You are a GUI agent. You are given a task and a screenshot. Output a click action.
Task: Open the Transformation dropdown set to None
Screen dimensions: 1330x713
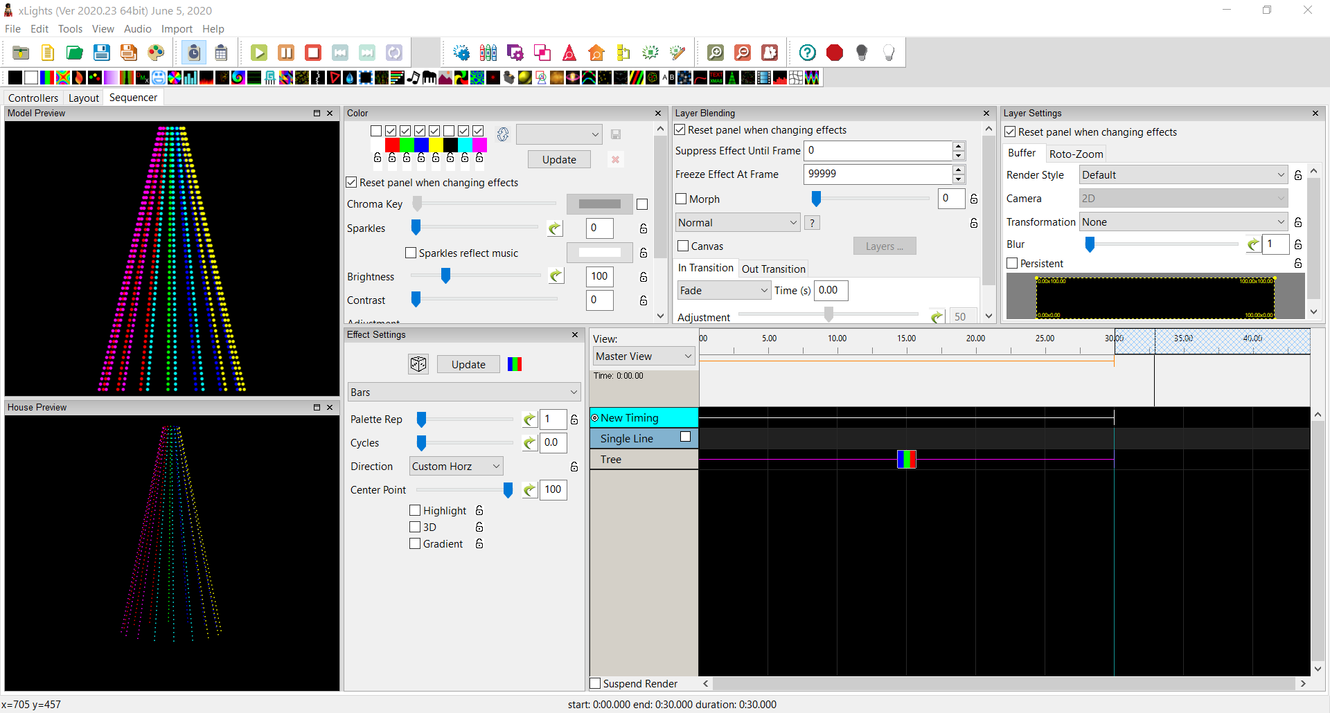click(x=1183, y=222)
